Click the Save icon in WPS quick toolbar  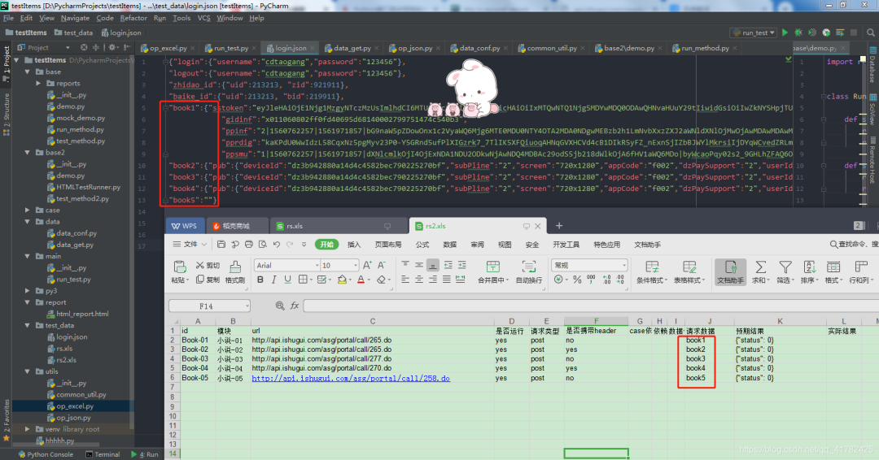coord(221,245)
